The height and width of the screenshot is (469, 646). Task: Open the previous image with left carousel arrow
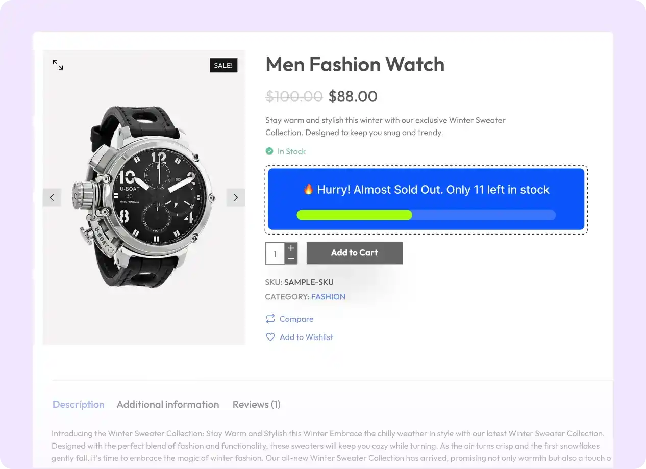point(52,197)
